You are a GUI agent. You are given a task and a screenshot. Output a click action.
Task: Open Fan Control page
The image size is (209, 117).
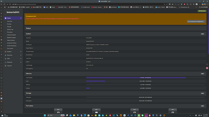click(10, 49)
